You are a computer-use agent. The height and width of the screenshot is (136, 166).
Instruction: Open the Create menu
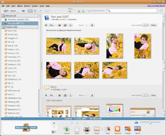tap(35, 6)
